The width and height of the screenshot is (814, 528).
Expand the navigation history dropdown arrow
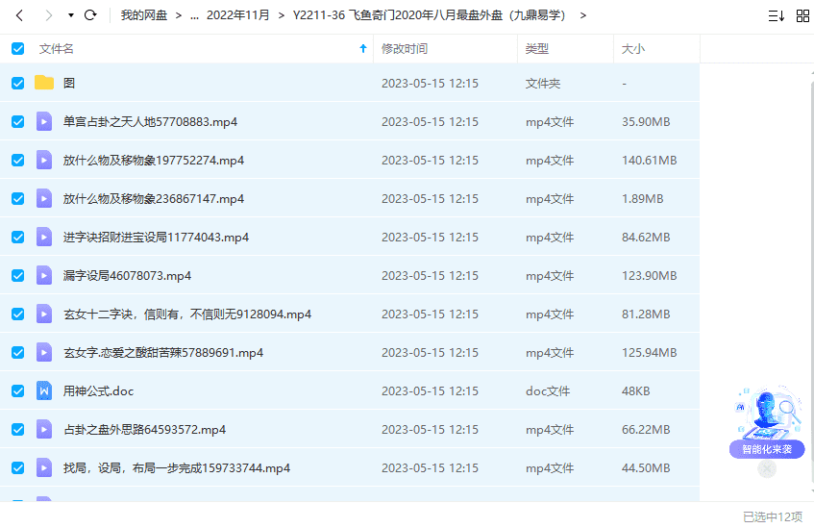point(71,15)
